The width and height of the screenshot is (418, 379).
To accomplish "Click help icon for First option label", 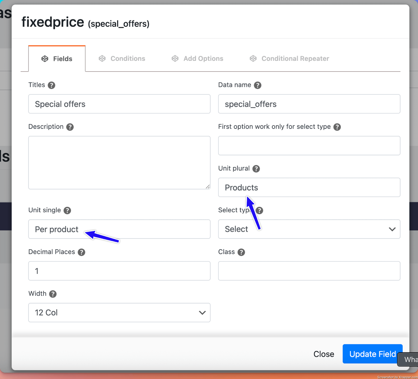I will pos(337,127).
